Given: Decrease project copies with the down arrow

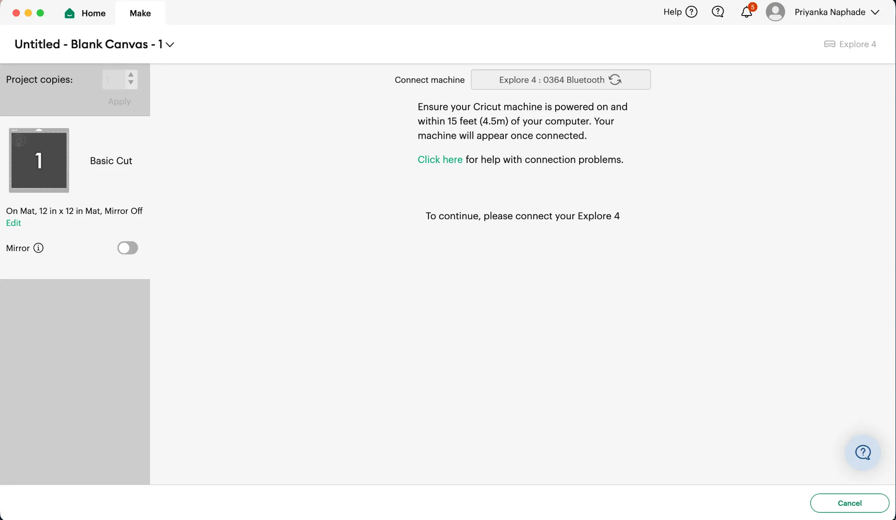Looking at the screenshot, I should [x=131, y=82].
